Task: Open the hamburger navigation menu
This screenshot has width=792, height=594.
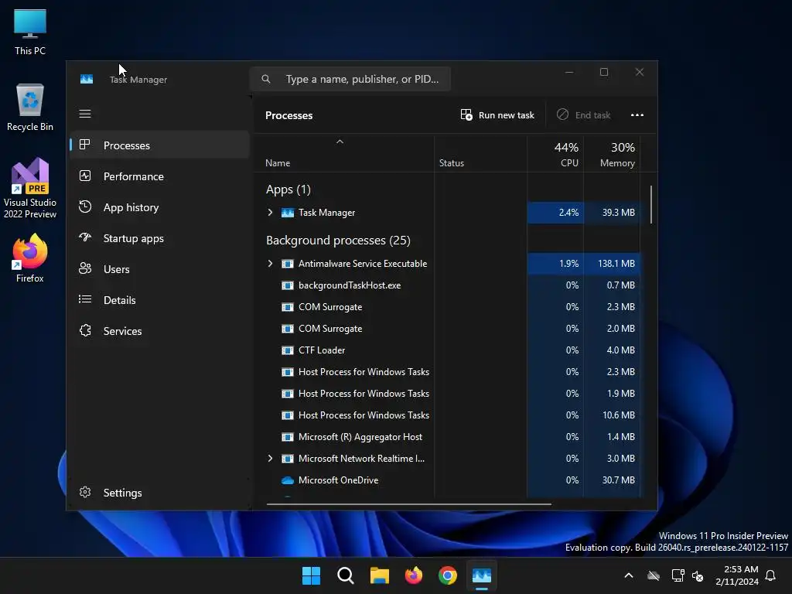Action: (x=85, y=114)
